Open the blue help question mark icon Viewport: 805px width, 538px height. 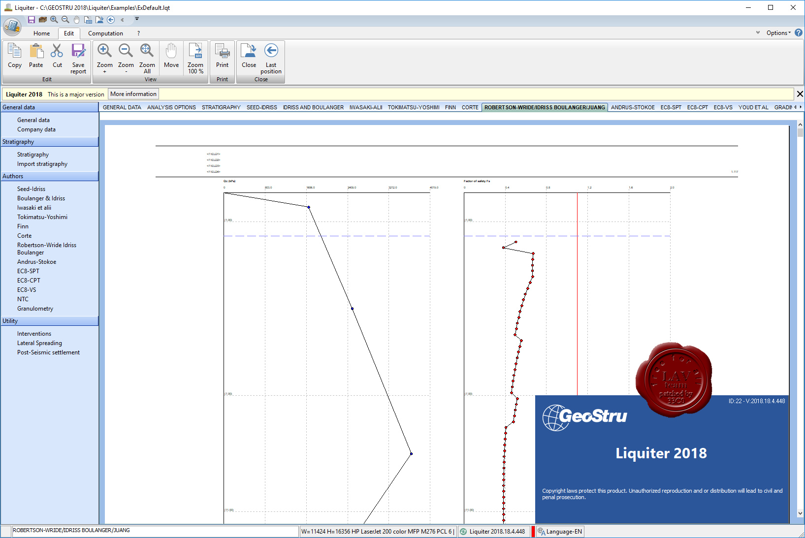(x=799, y=32)
